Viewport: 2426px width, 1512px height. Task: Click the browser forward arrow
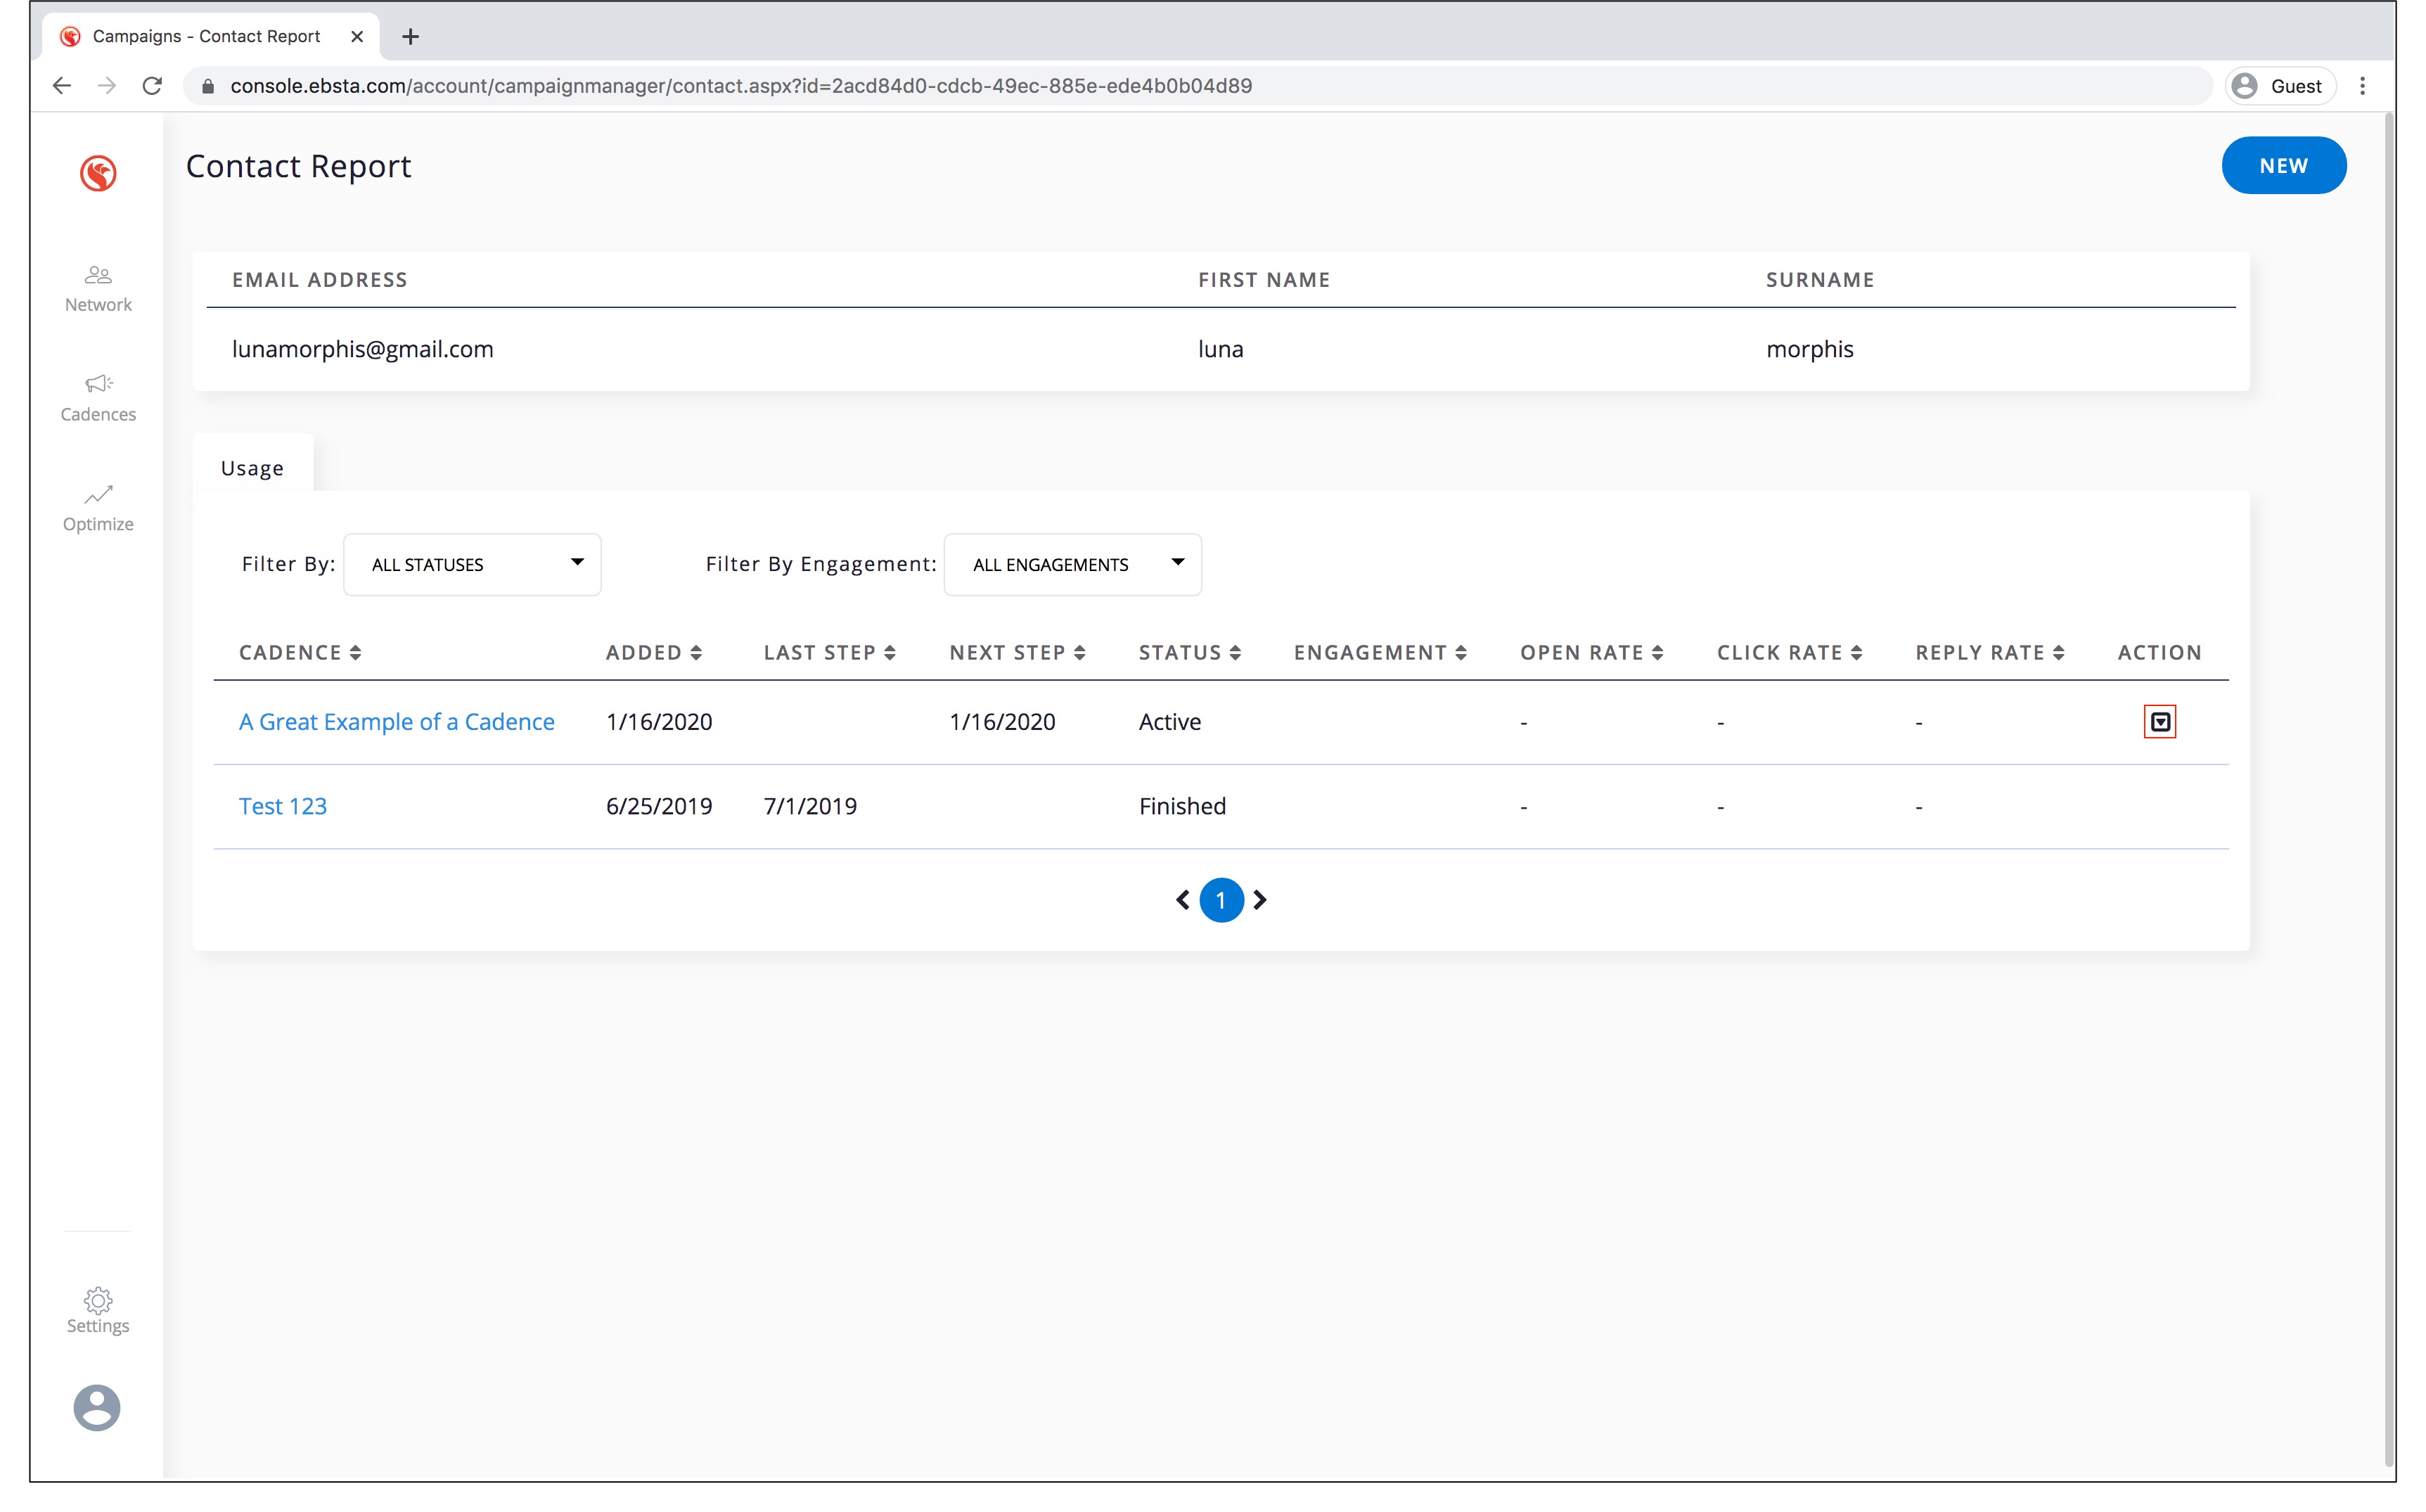click(107, 86)
